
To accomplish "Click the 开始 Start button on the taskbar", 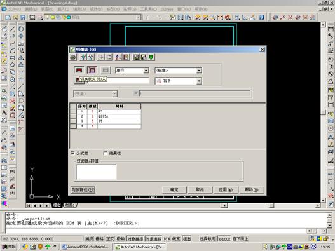I will pos(9,247).
